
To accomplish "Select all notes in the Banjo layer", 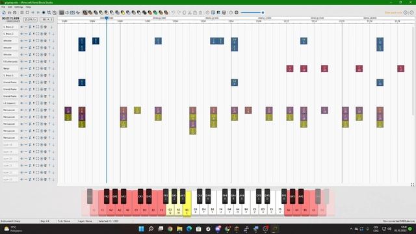I will [x=38, y=68].
